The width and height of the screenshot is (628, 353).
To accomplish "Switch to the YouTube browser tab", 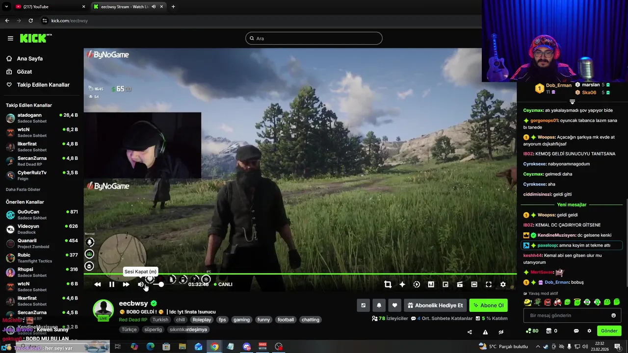I will 49,6.
